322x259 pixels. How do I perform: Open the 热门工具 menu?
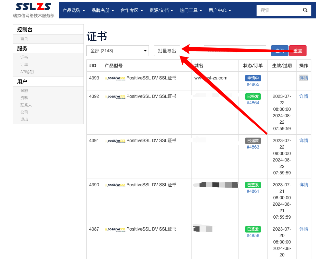pyautogui.click(x=191, y=10)
